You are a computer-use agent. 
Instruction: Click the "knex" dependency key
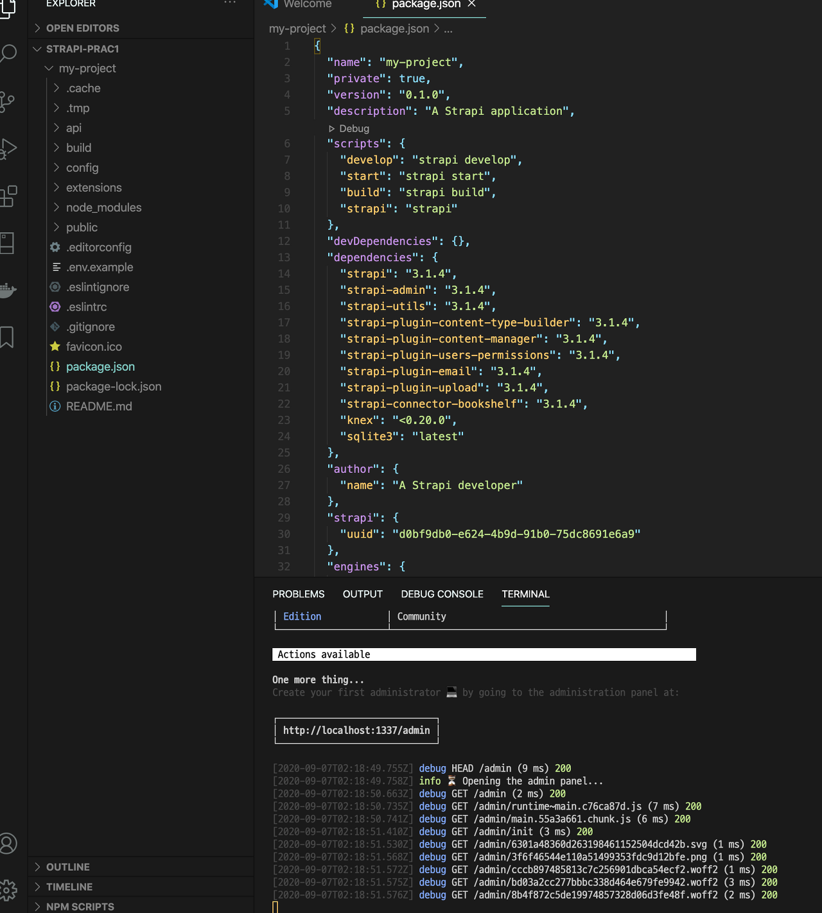(360, 420)
